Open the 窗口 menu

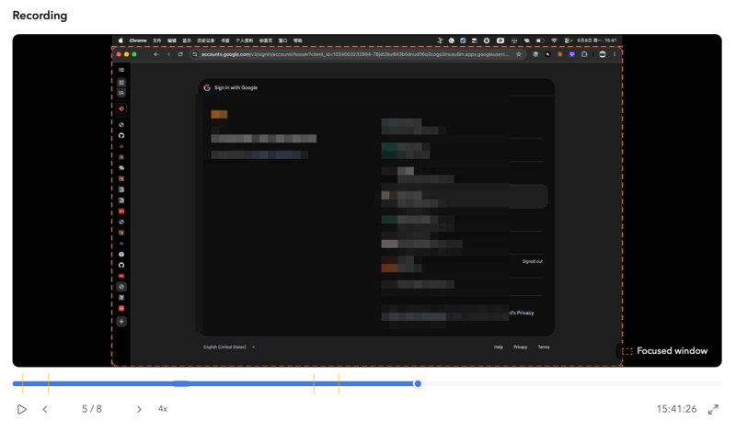click(x=282, y=40)
